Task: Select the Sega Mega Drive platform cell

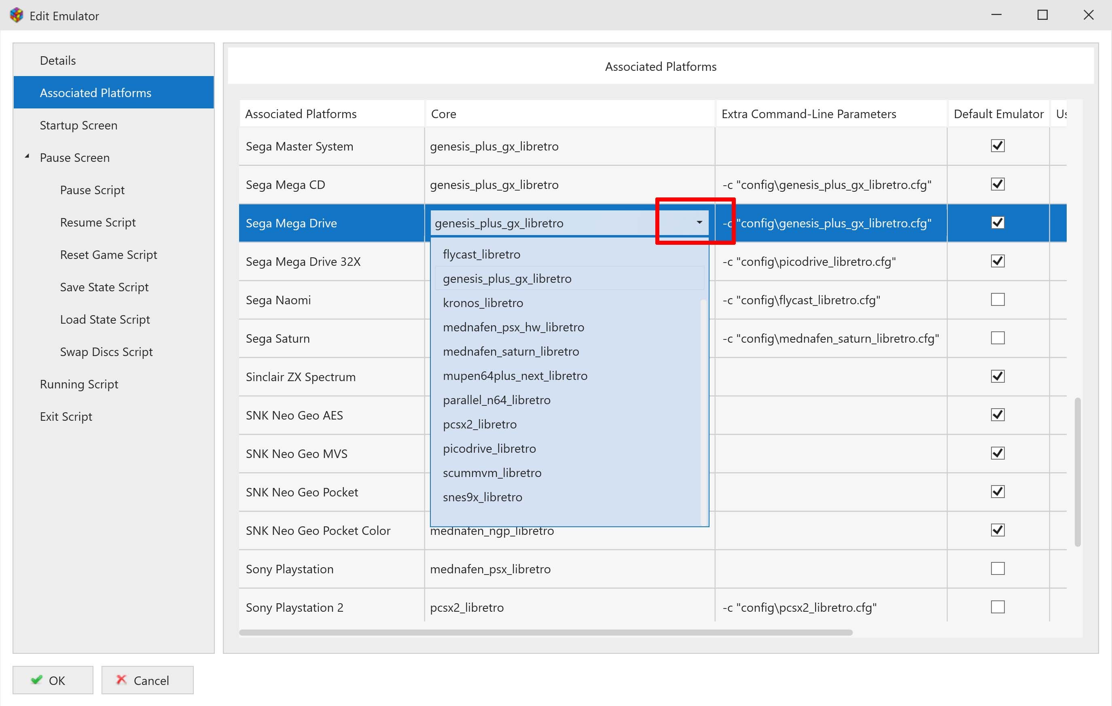Action: tap(332, 223)
